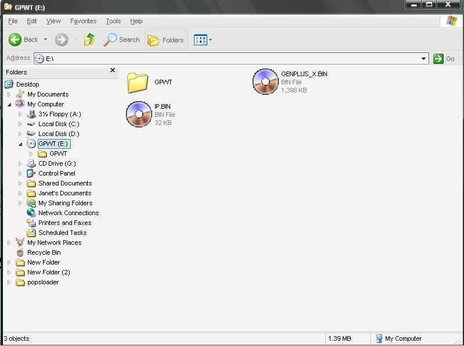
Task: Expand the GPWT subfolder in tree
Action: [31, 154]
